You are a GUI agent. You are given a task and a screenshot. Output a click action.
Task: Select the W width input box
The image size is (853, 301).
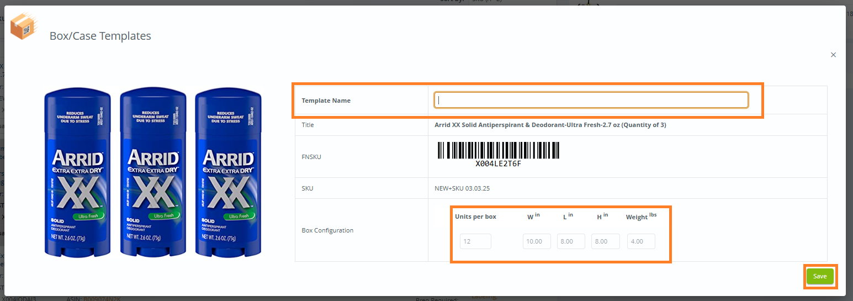[537, 241]
